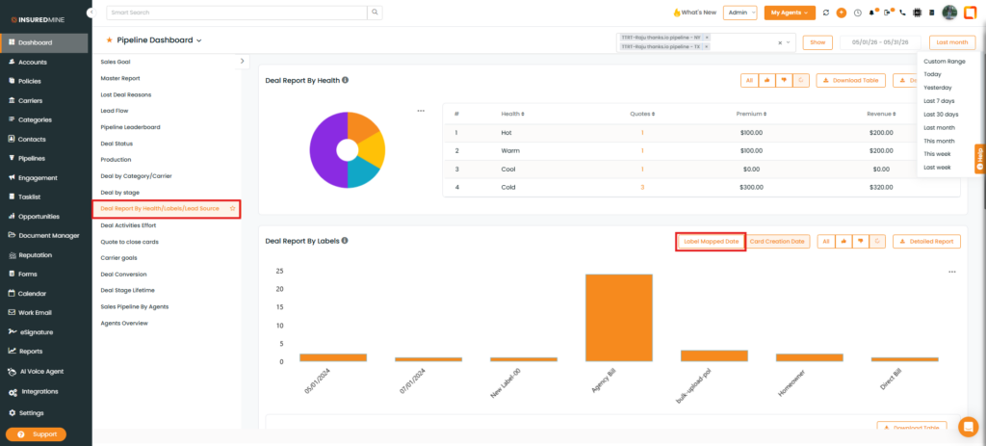
Task: Click the phone dialer icon
Action: coord(903,13)
